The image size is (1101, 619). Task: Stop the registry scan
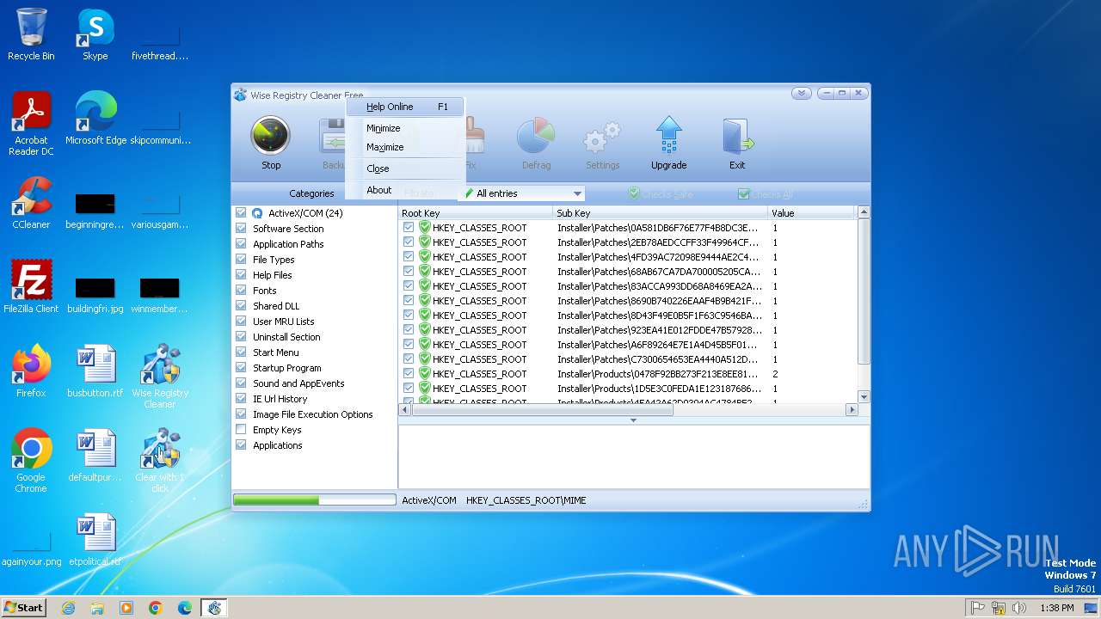click(x=270, y=143)
